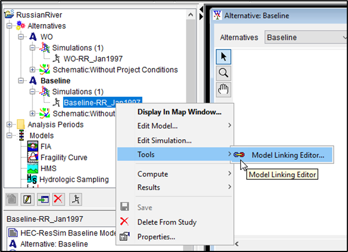Select the WO-RR_Jan1997 simulation
The width and height of the screenshot is (348, 252).
(93, 59)
